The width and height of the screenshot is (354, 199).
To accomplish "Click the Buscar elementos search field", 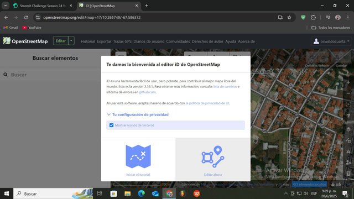I will point(50,75).
